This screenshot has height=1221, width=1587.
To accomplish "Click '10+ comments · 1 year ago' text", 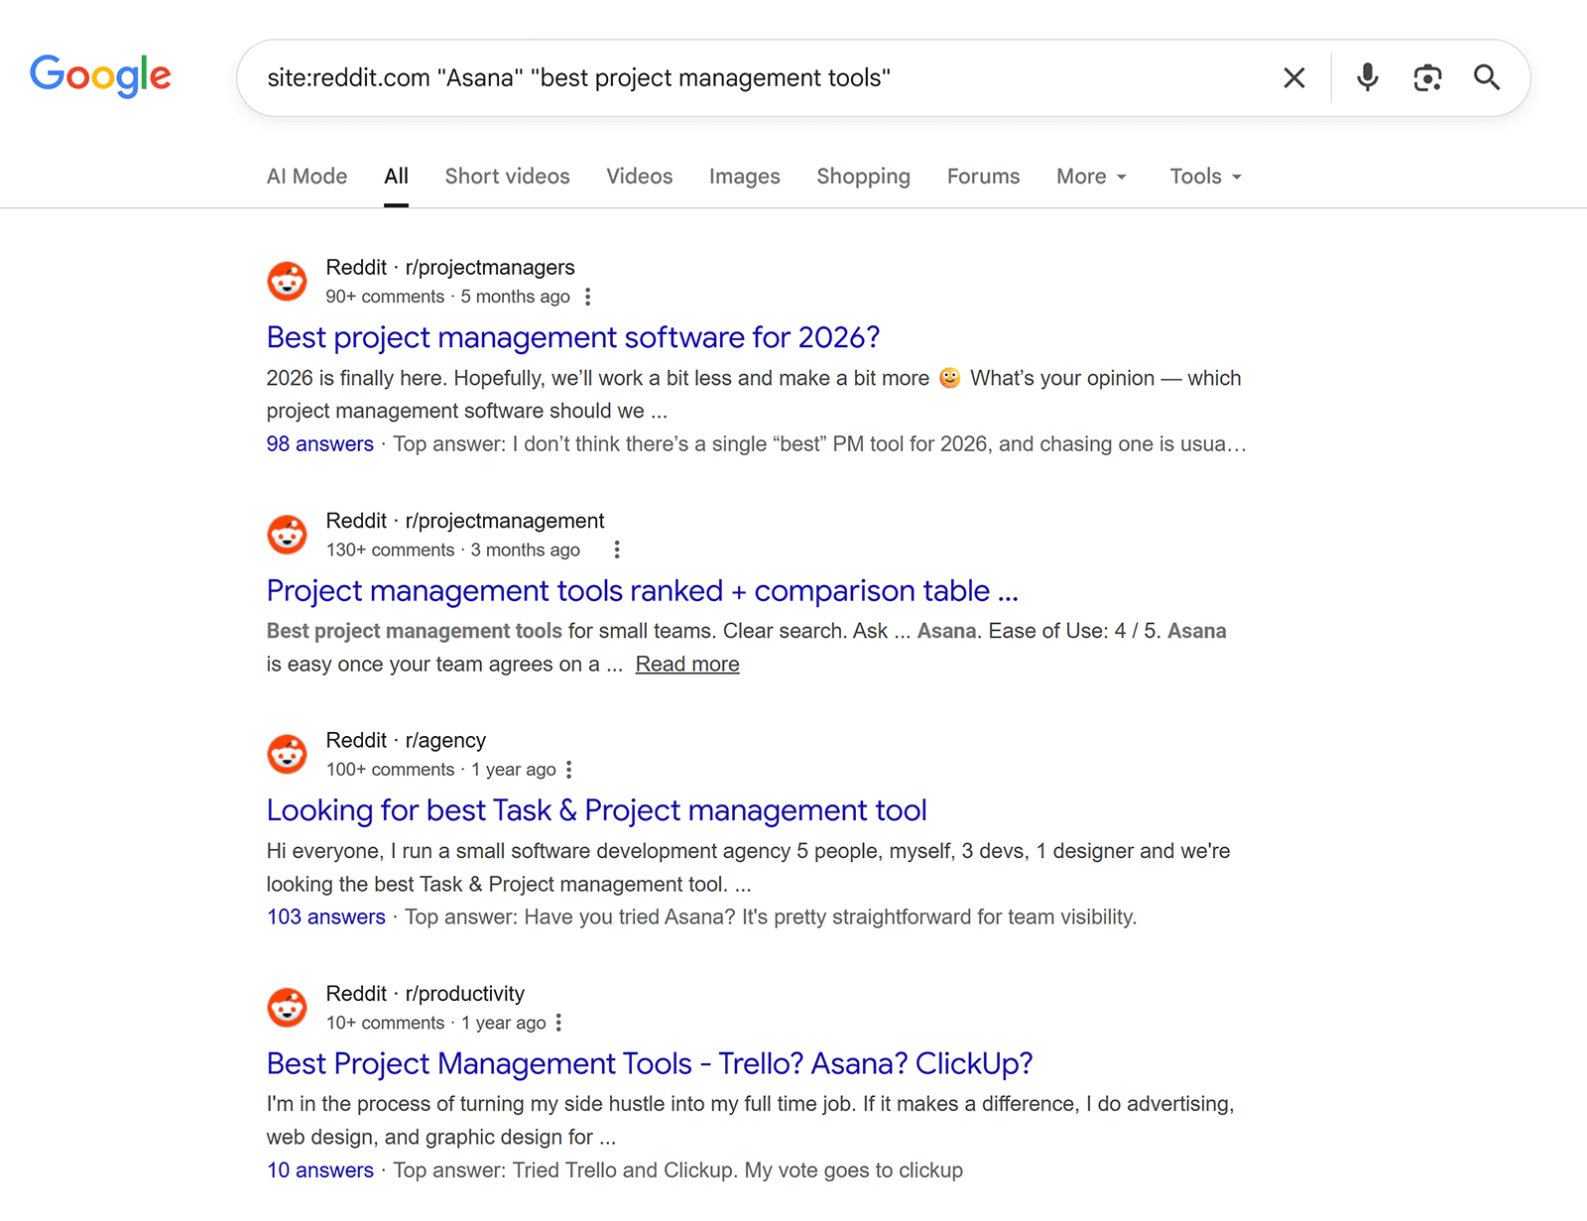I will coord(435,1023).
